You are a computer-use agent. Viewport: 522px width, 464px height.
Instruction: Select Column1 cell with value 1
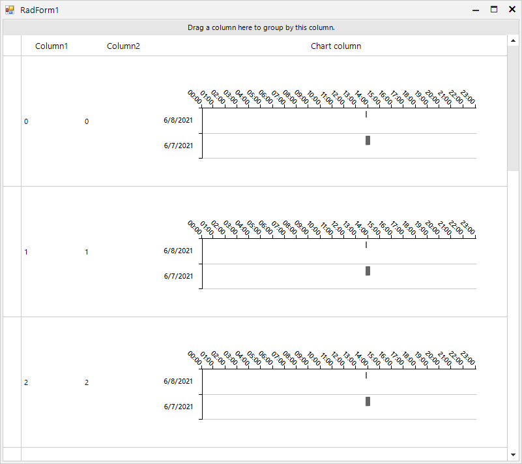(x=51, y=252)
